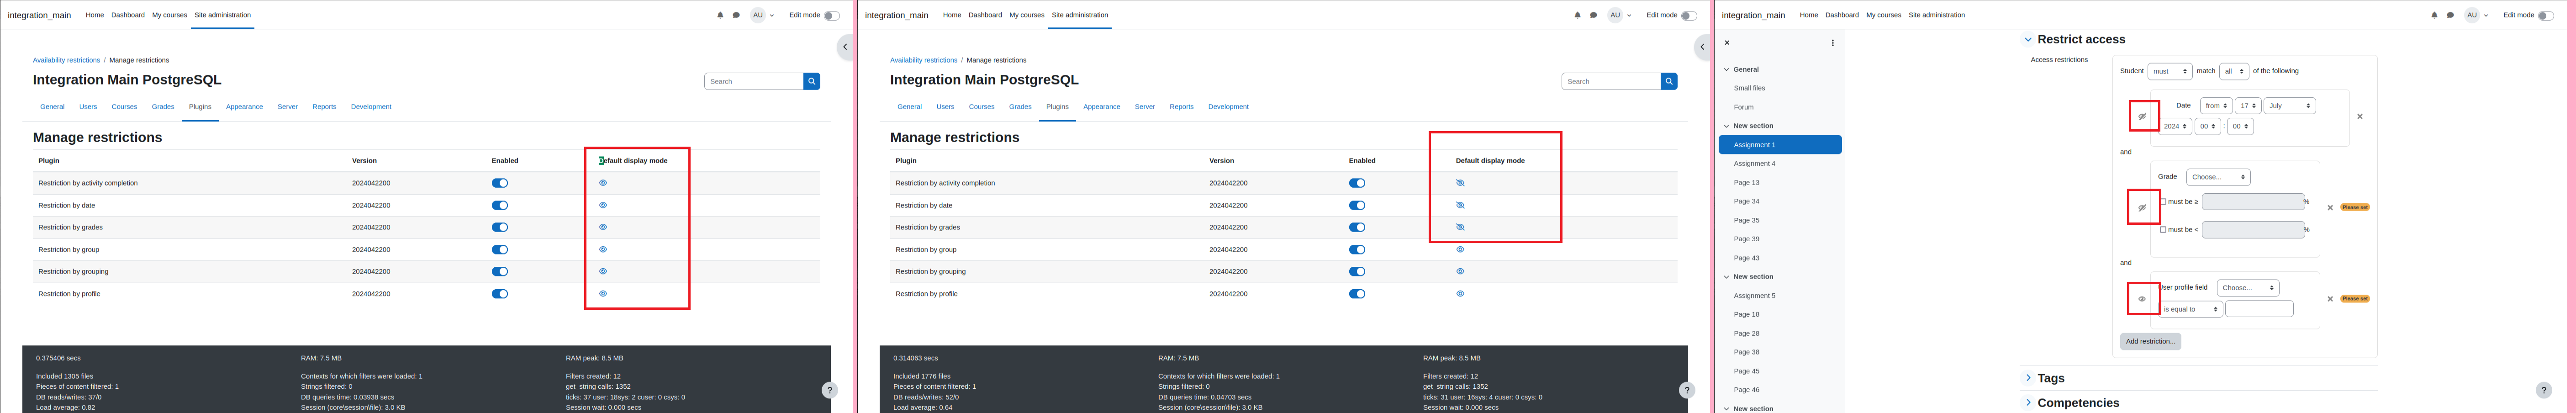Click help question mark button in right screenshot
Screen dimensions: 2576x413
2544,390
